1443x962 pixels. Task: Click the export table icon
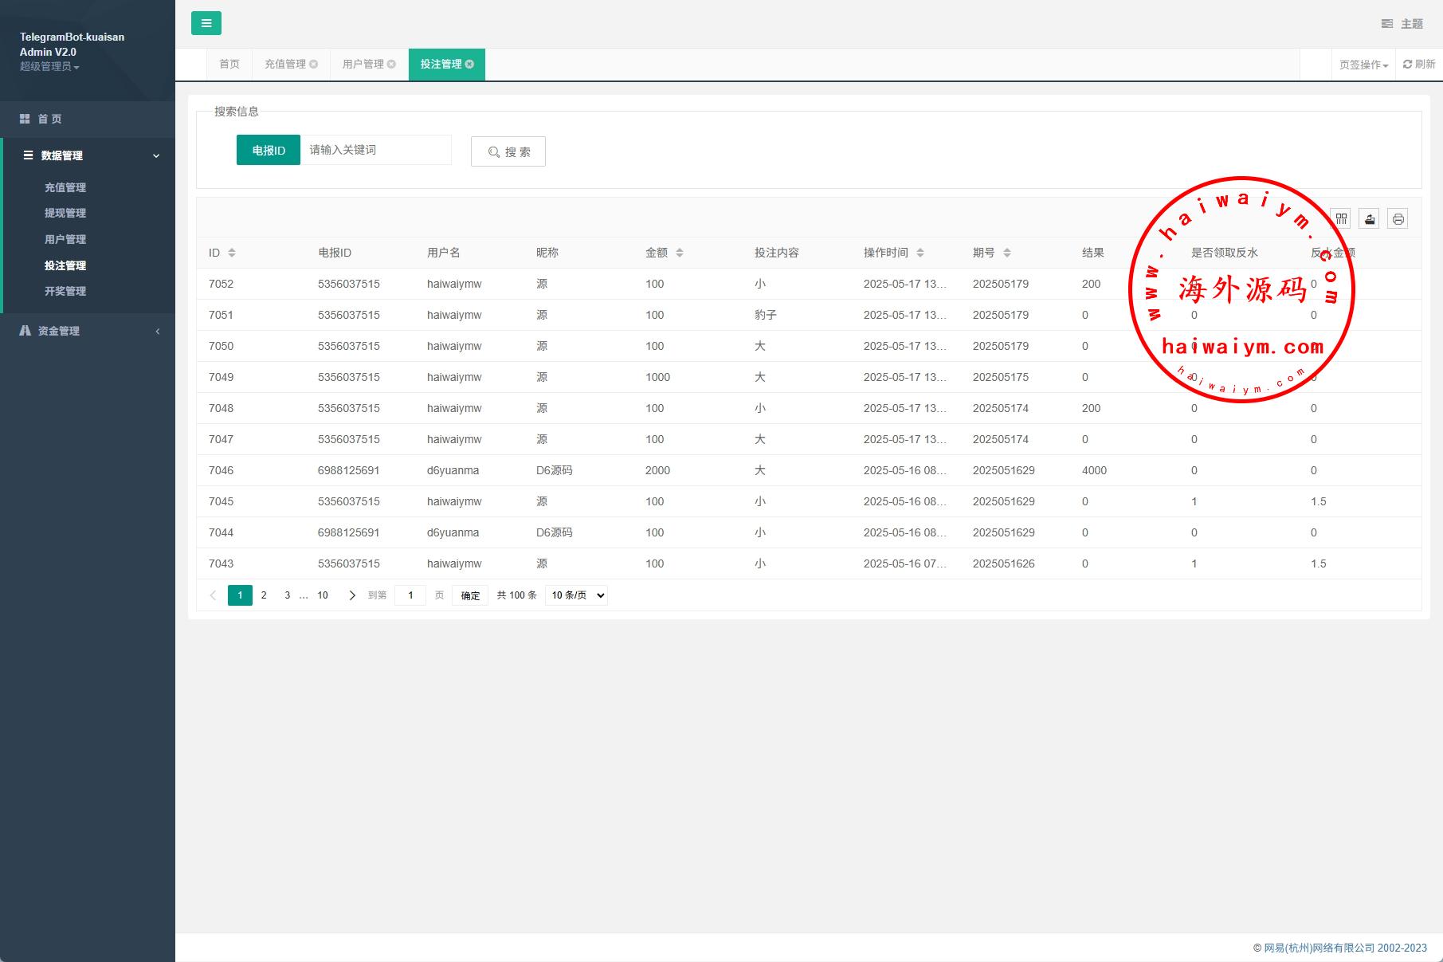(x=1370, y=219)
